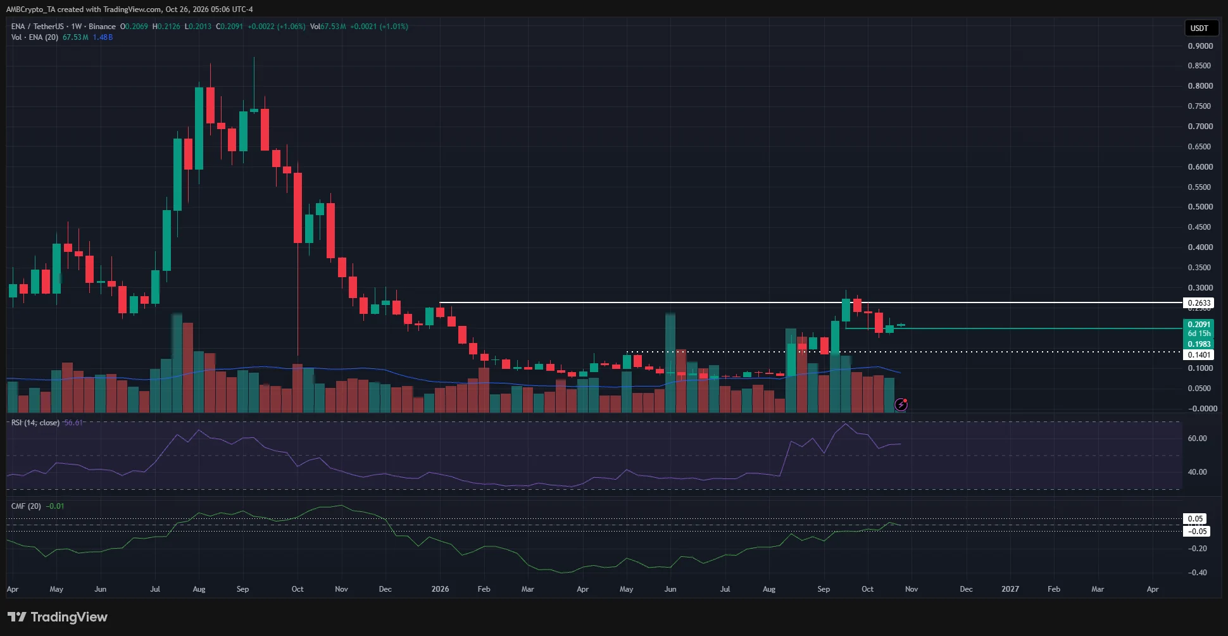1228x636 pixels.
Task: Click the 0.5000 price axis value
Action: coord(1200,207)
